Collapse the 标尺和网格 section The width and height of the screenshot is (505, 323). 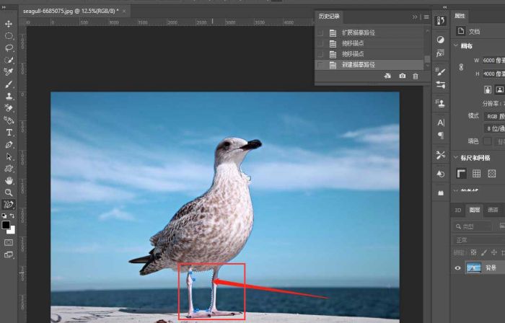click(455, 157)
